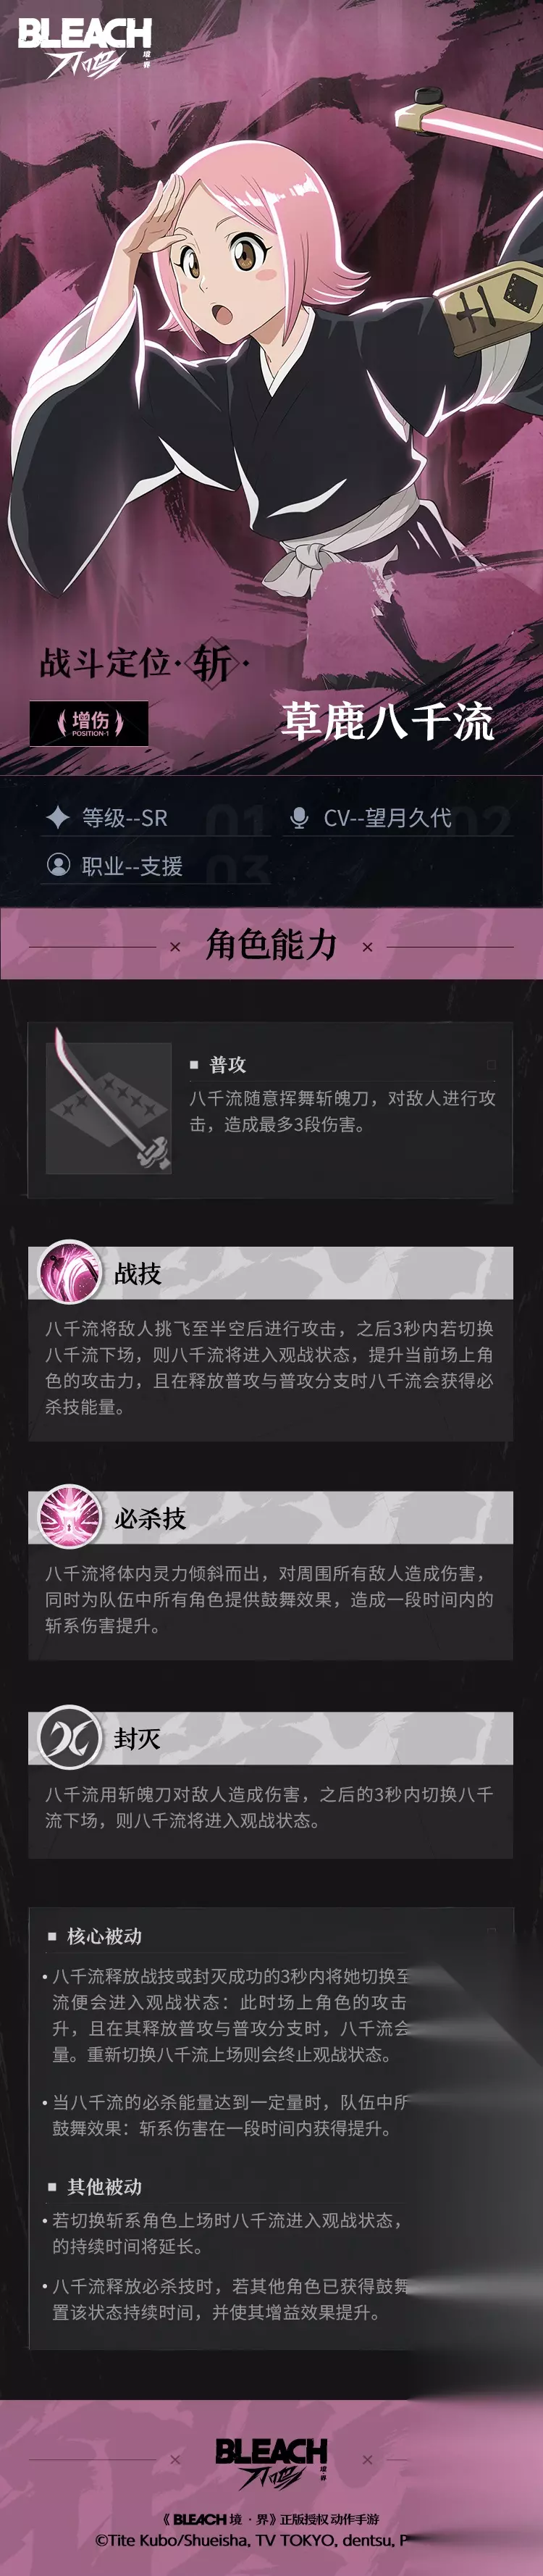Viewport: 543px width, 2576px height.
Task: Click the profile icon beside 职业--支援
Action: pyautogui.click(x=58, y=864)
